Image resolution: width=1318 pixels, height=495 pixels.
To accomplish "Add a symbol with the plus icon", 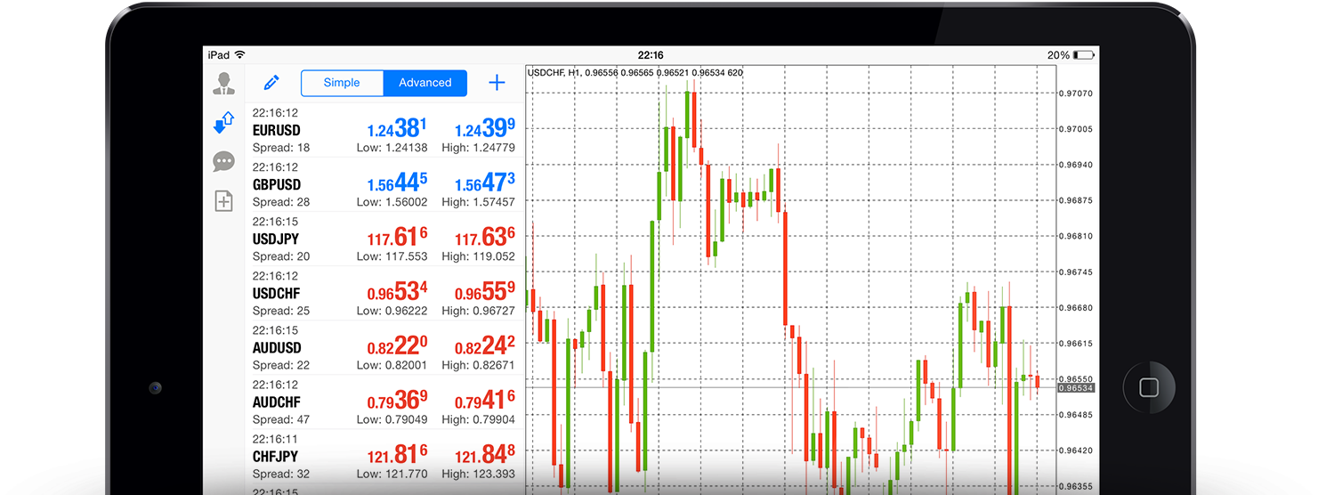I will coord(497,83).
